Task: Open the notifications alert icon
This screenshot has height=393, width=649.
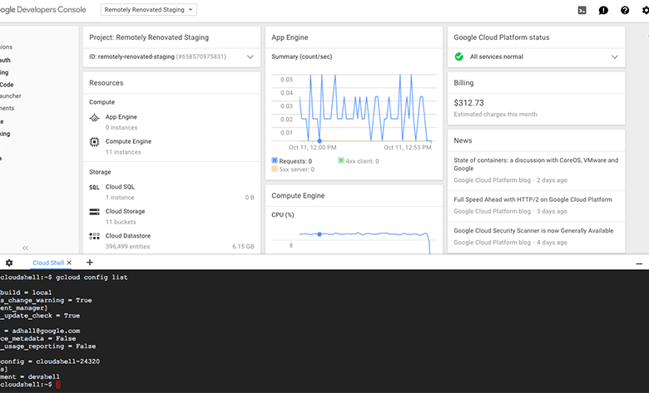Action: pos(603,10)
